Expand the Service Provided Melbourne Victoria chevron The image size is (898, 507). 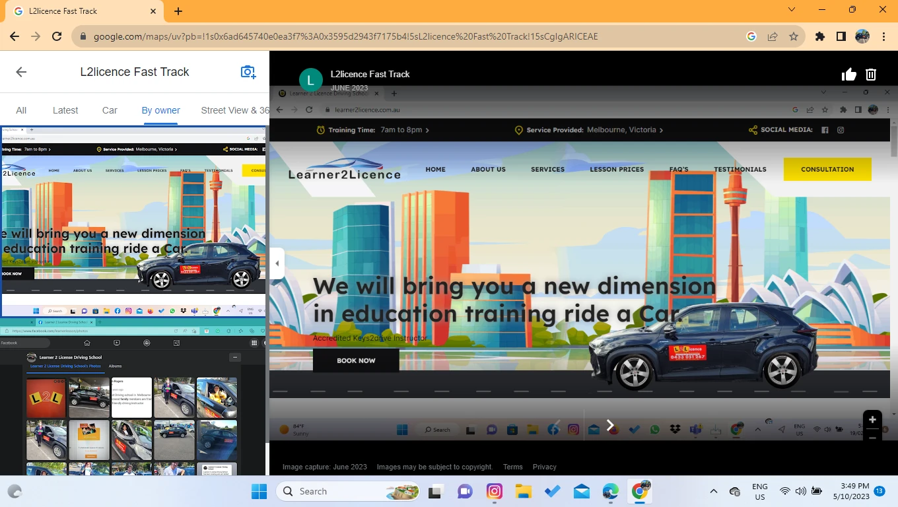[661, 129]
